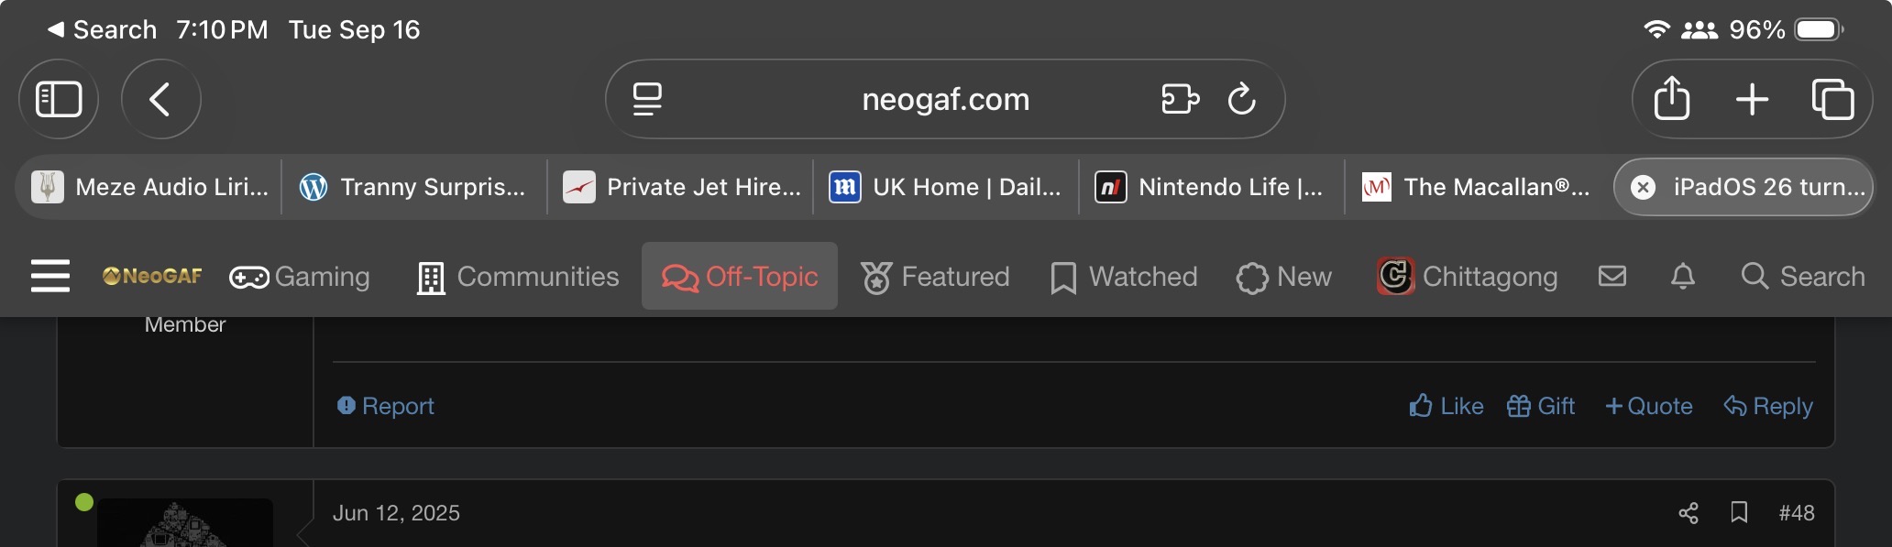Switch to the Nintendo Life tab
Image resolution: width=1892 pixels, height=547 pixels.
pos(1211,187)
